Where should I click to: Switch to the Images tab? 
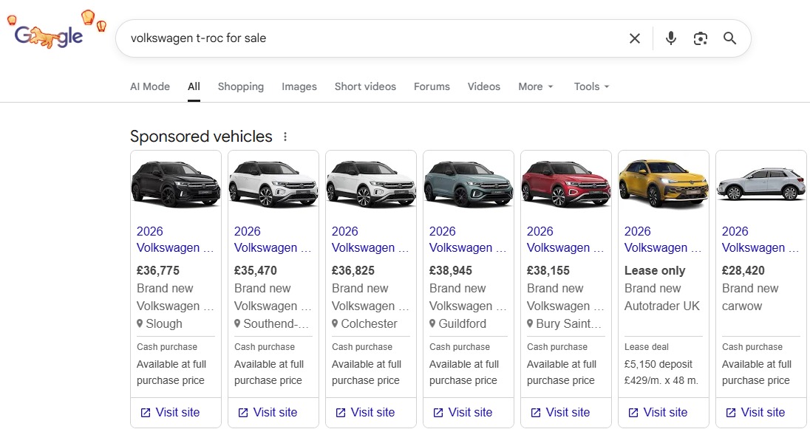click(299, 86)
